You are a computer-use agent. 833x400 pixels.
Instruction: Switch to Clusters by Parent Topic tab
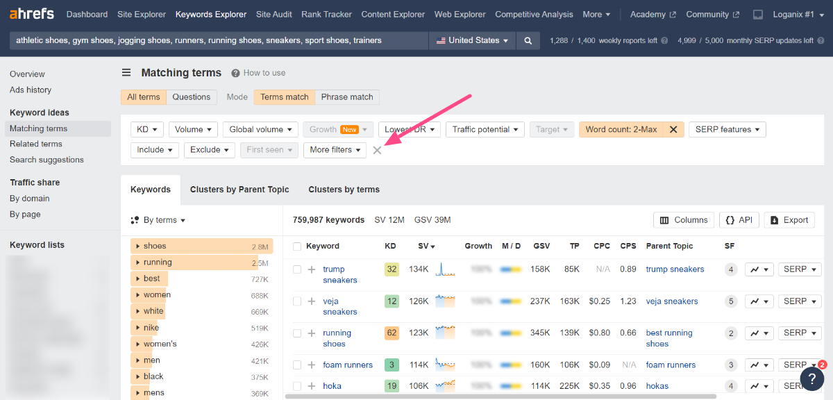(239, 190)
